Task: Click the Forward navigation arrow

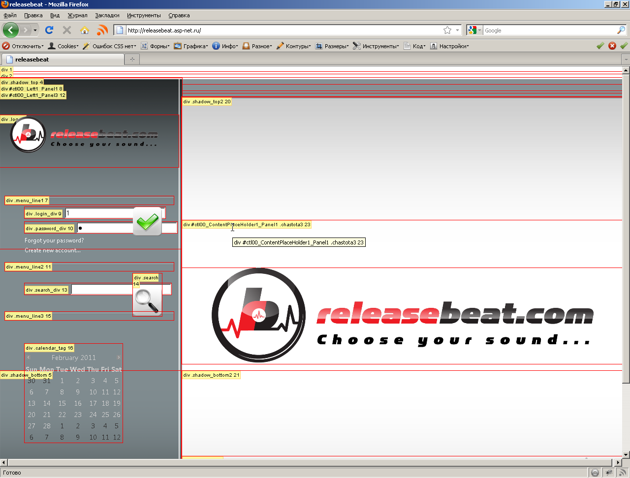Action: (x=26, y=30)
